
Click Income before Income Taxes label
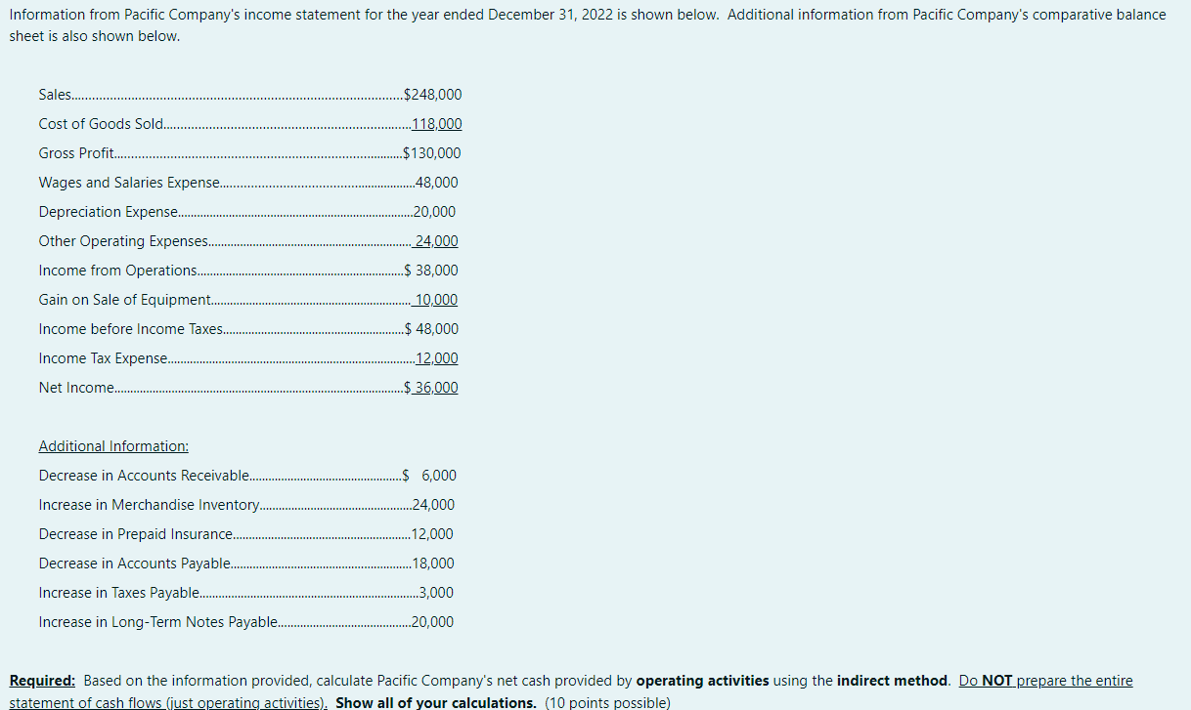[x=131, y=329]
